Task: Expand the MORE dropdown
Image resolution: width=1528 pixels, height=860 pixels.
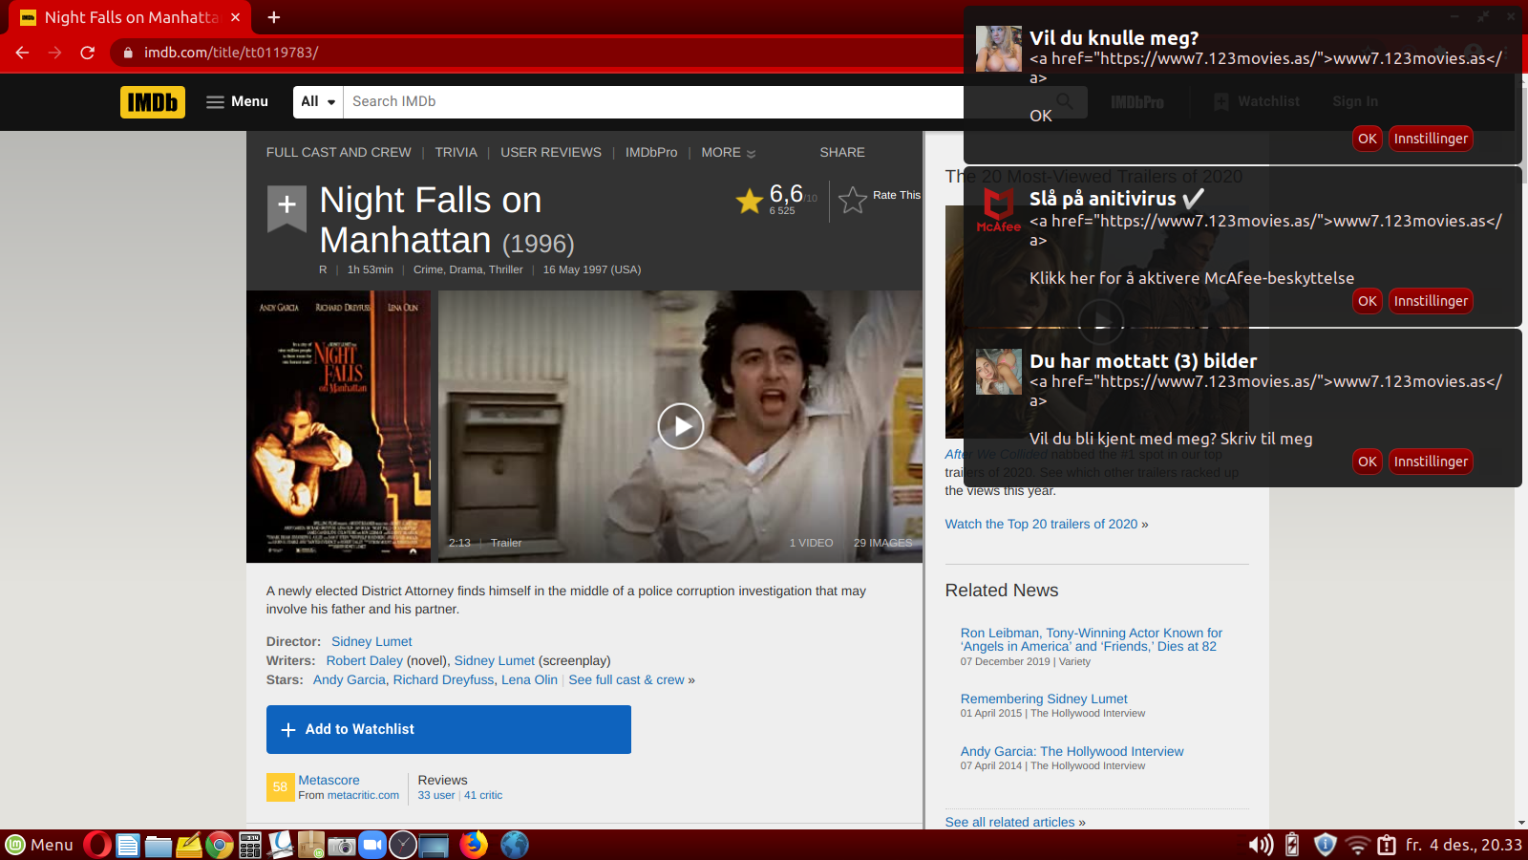Action: [x=728, y=152]
